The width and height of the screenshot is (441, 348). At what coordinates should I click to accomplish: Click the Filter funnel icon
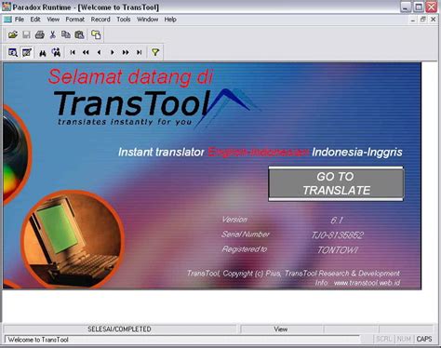point(155,52)
